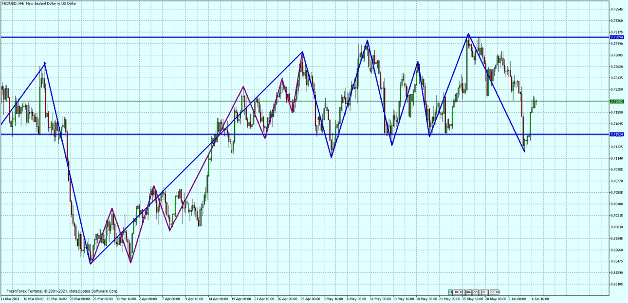The width and height of the screenshot is (628, 303).
Task: Click the 0.70585 price scale value
Action: point(617,192)
